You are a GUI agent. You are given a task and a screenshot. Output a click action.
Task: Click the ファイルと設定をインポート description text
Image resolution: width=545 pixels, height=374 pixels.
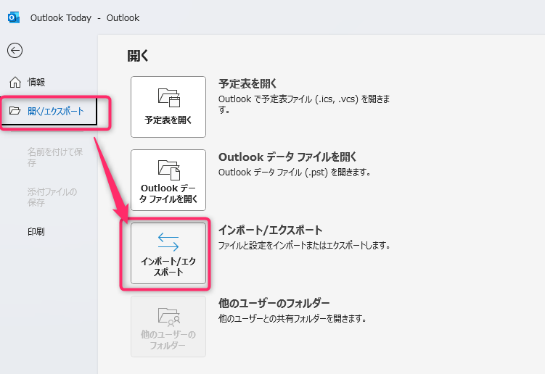(x=304, y=246)
